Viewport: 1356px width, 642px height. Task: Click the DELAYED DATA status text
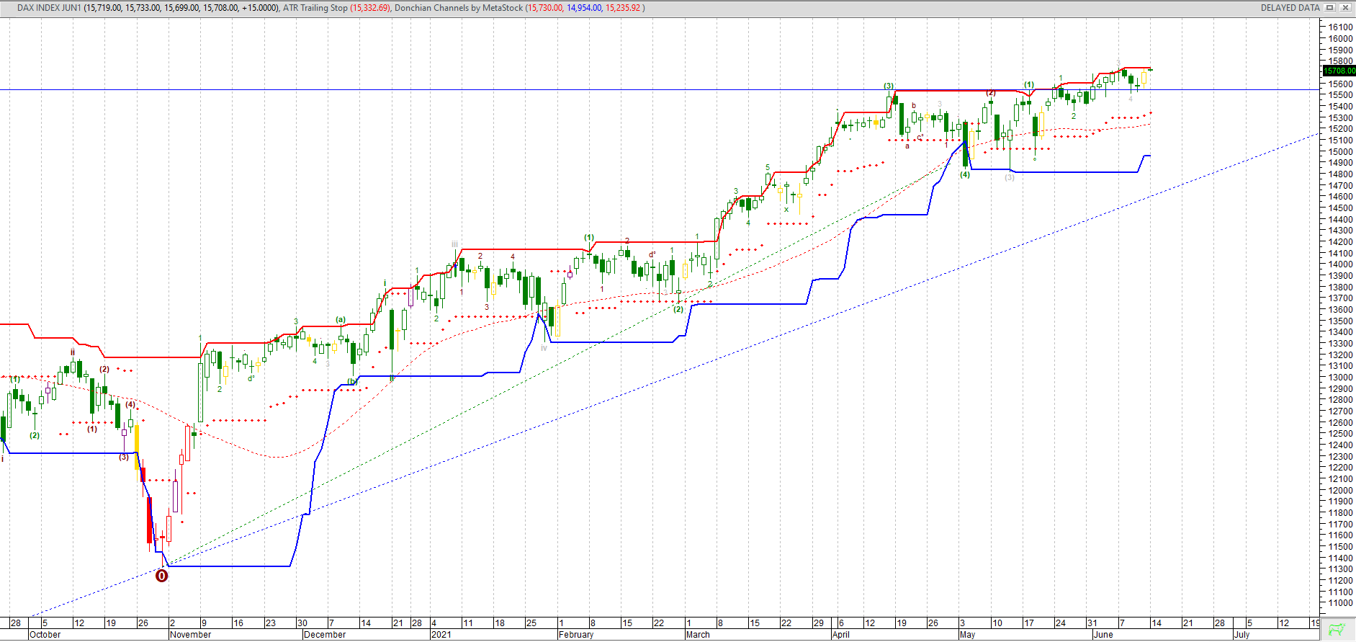pyautogui.click(x=1290, y=8)
